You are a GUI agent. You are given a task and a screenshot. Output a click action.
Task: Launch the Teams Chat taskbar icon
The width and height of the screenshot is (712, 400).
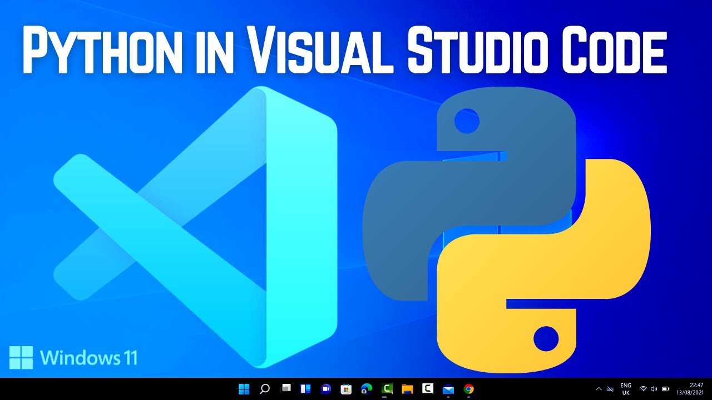pyautogui.click(x=326, y=389)
